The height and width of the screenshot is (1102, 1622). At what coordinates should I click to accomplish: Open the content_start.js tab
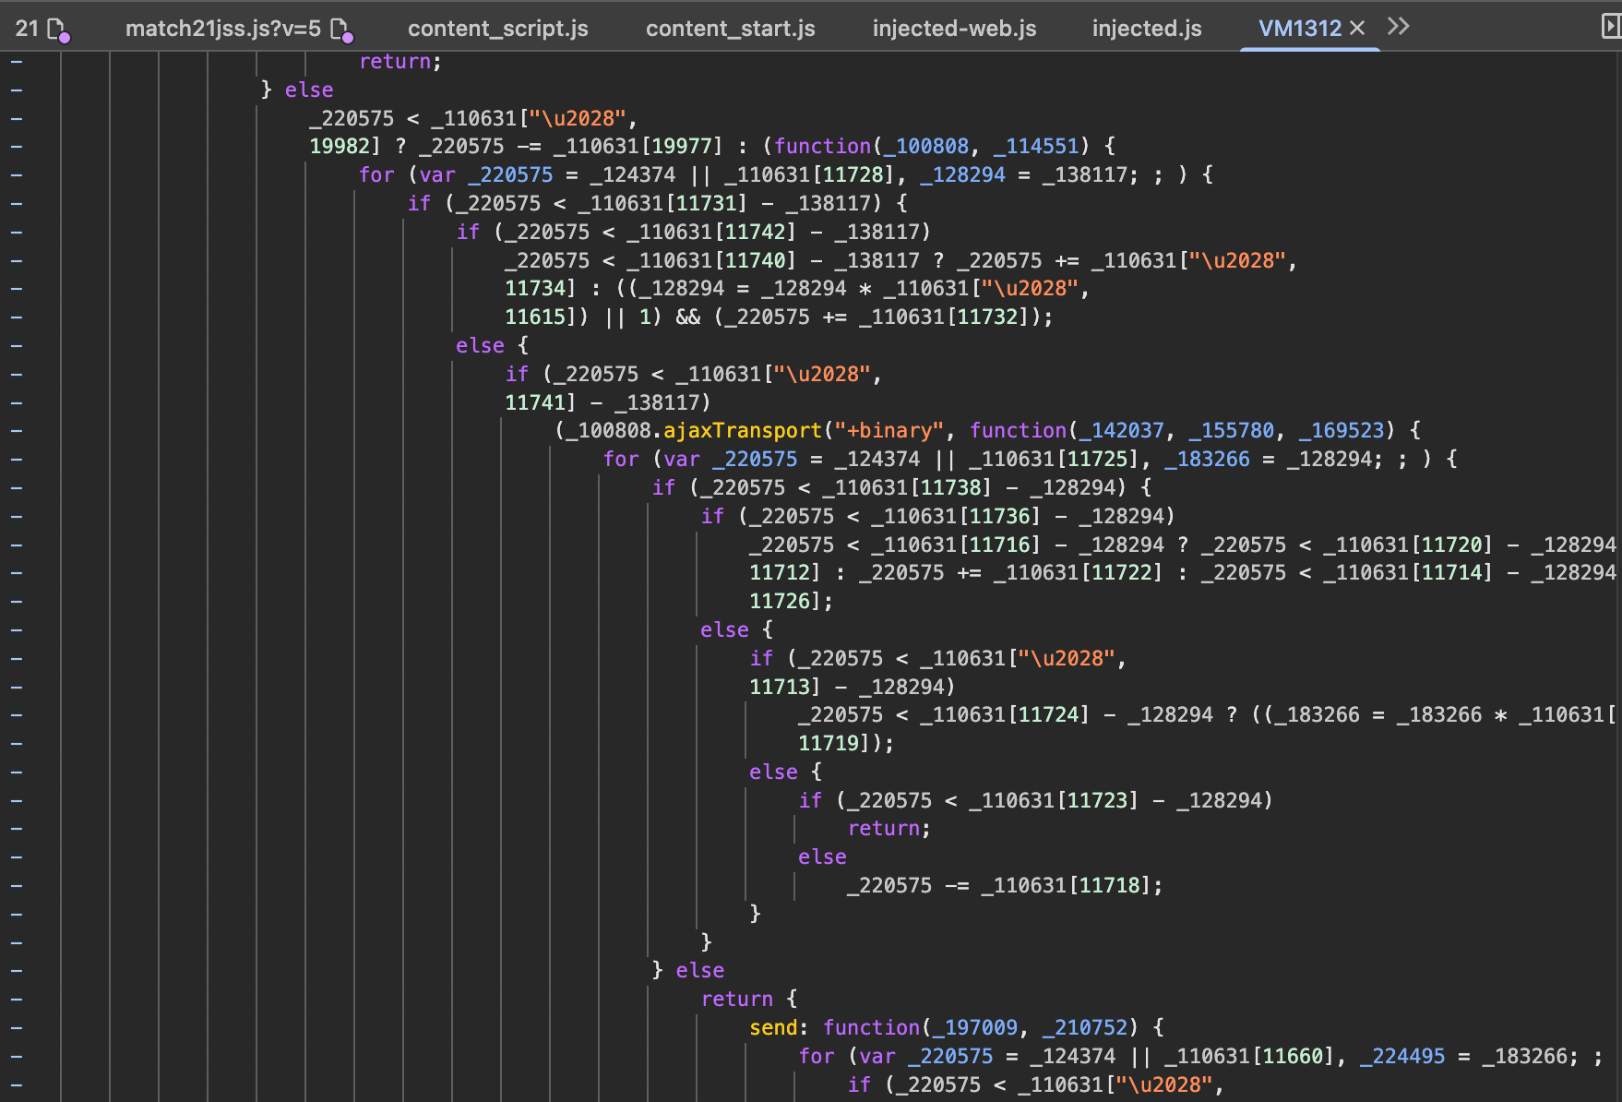point(730,29)
